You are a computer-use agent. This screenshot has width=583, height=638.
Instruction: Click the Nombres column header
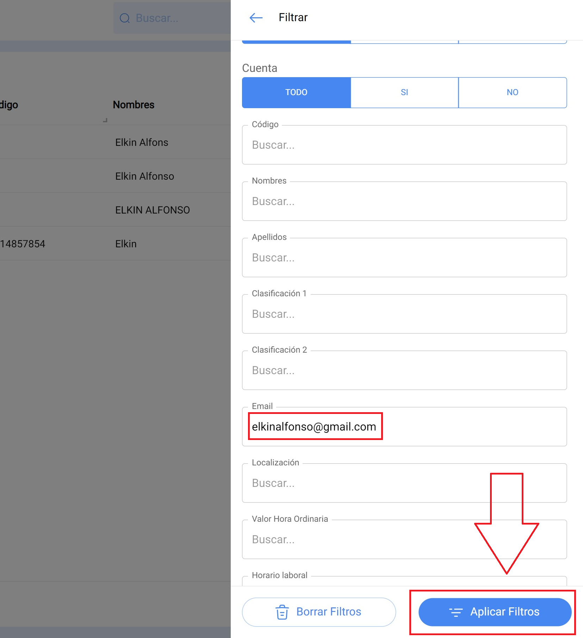coord(134,105)
